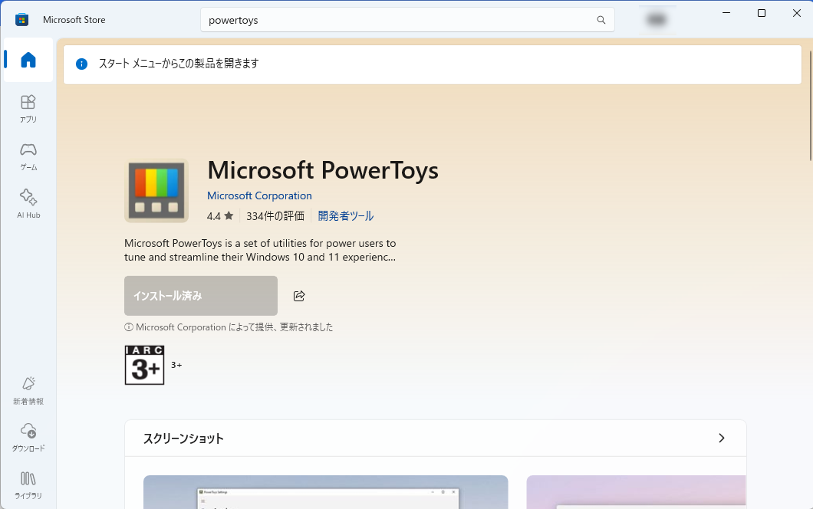Click the 4.4 star rating
The height and width of the screenshot is (509, 813).
point(220,215)
